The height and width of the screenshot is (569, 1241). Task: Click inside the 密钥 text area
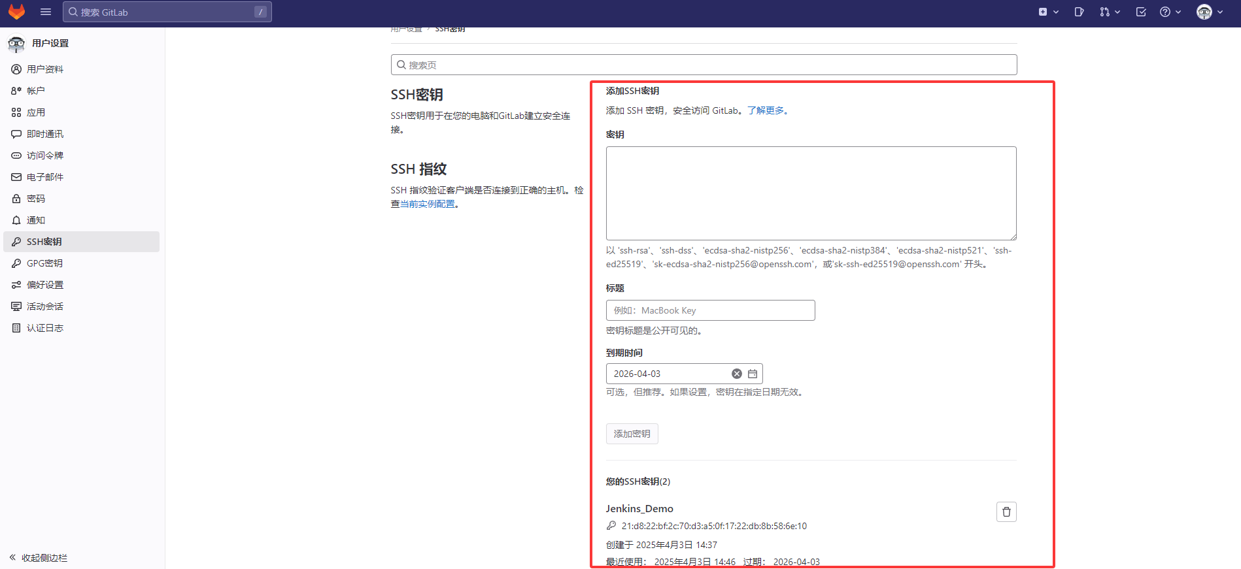(811, 193)
